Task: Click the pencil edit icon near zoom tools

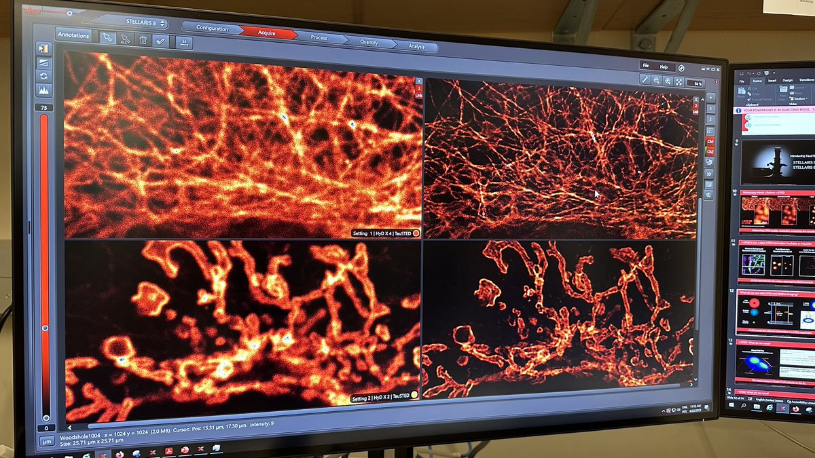Action: (645, 80)
